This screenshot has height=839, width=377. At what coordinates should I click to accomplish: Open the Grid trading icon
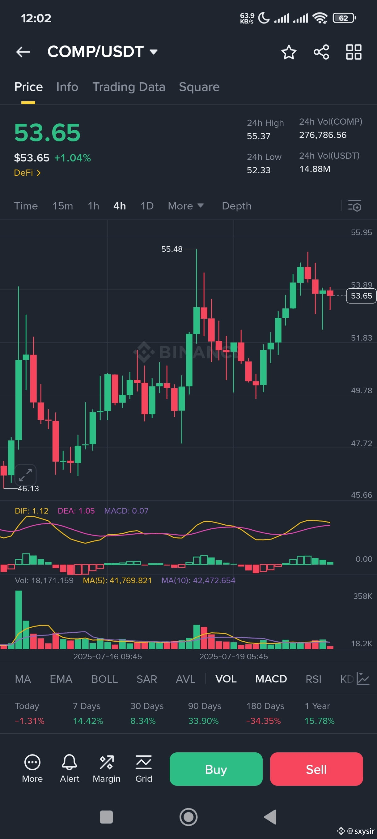(143, 769)
